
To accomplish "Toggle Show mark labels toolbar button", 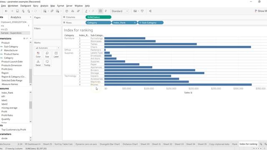I will pos(101,11).
